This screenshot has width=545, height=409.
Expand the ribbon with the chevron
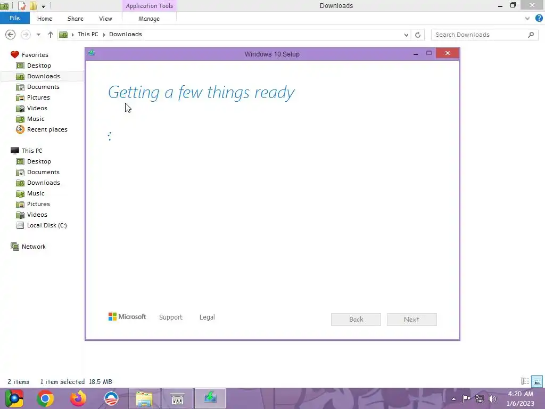[527, 19]
